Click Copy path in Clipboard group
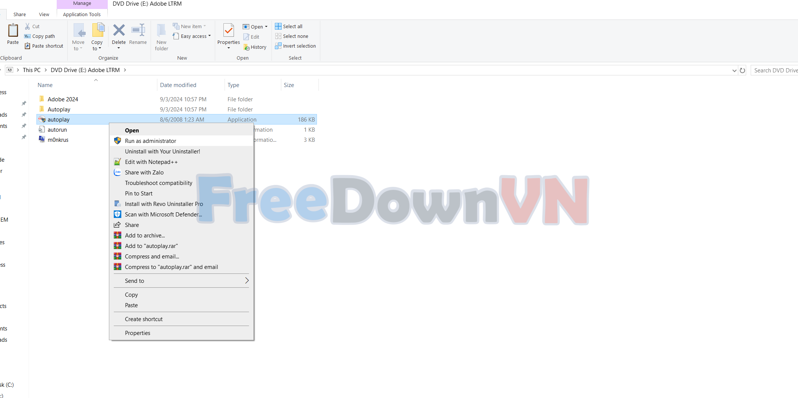798x398 pixels. pos(40,36)
